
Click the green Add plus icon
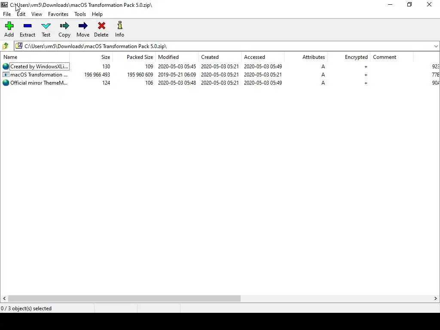click(9, 26)
